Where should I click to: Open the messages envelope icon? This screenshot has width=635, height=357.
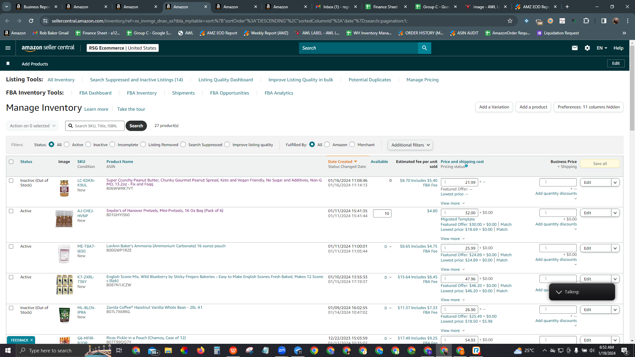tap(575, 48)
